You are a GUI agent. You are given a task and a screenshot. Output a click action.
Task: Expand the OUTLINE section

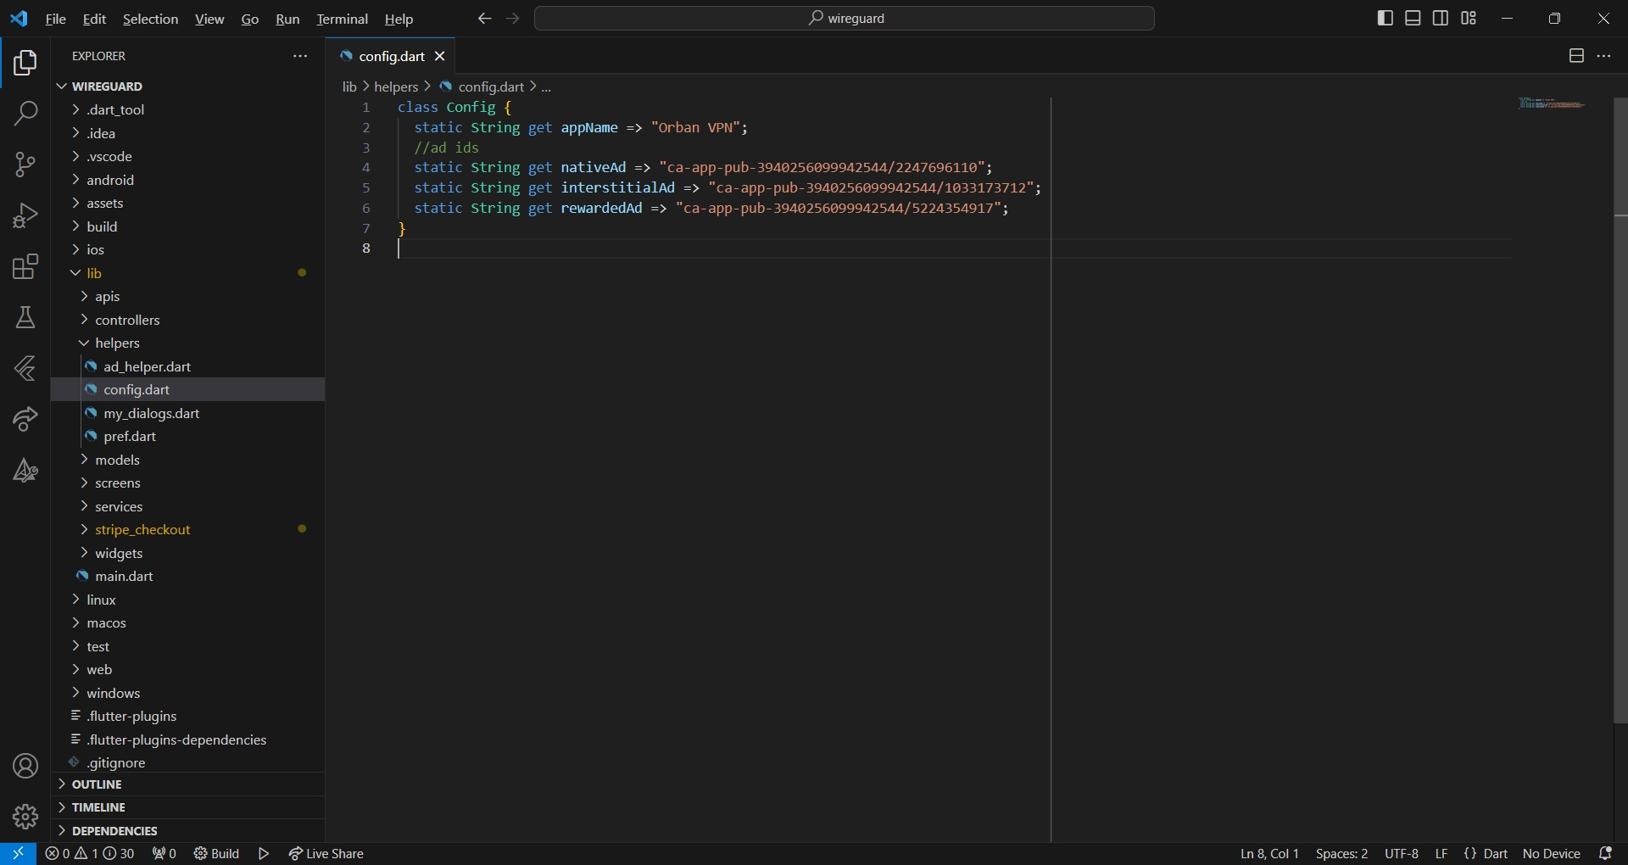click(x=97, y=784)
